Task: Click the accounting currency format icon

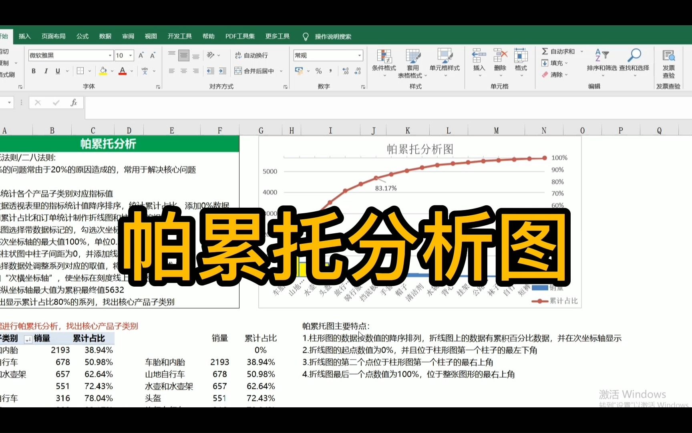Action: click(299, 71)
